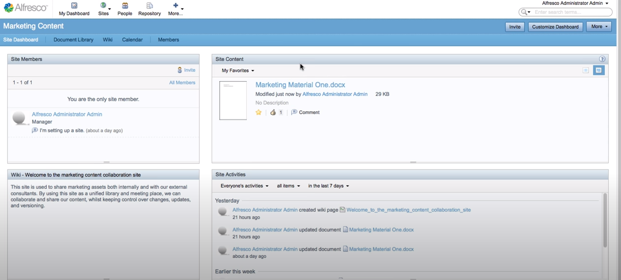
Task: Open Marketing Material One.docx from 21 hours ago activity
Action: point(381,229)
